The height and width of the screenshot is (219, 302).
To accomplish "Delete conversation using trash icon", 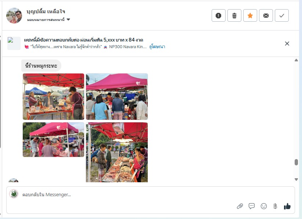I will click(234, 15).
